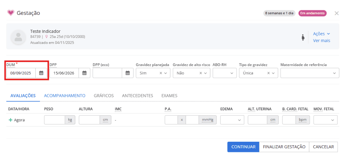Click the green plus icon beside Agora
The height and width of the screenshot is (158, 345).
[x=10, y=120]
